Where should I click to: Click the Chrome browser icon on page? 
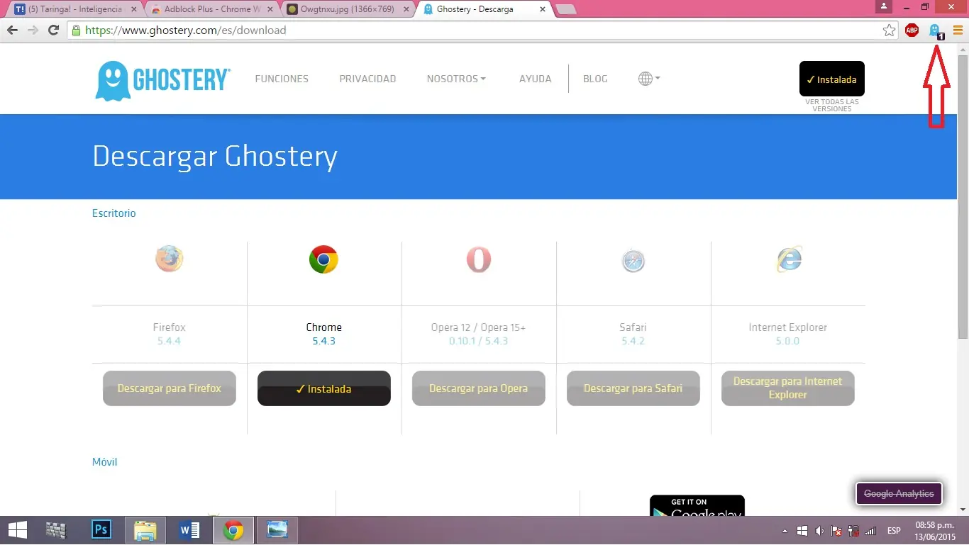point(323,259)
